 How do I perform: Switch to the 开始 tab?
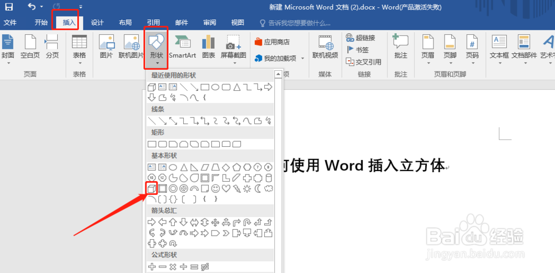point(41,23)
